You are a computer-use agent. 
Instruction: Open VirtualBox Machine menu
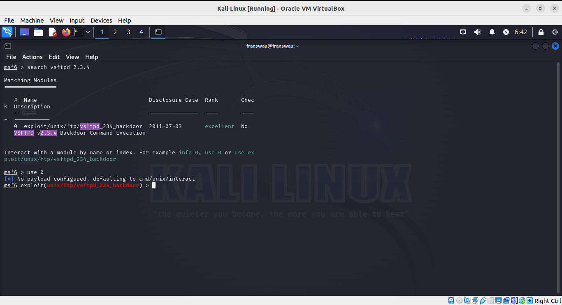tap(32, 21)
